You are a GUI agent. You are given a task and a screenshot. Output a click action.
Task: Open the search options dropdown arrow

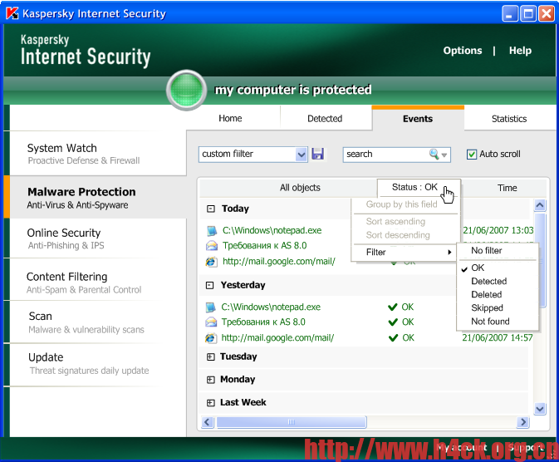444,155
